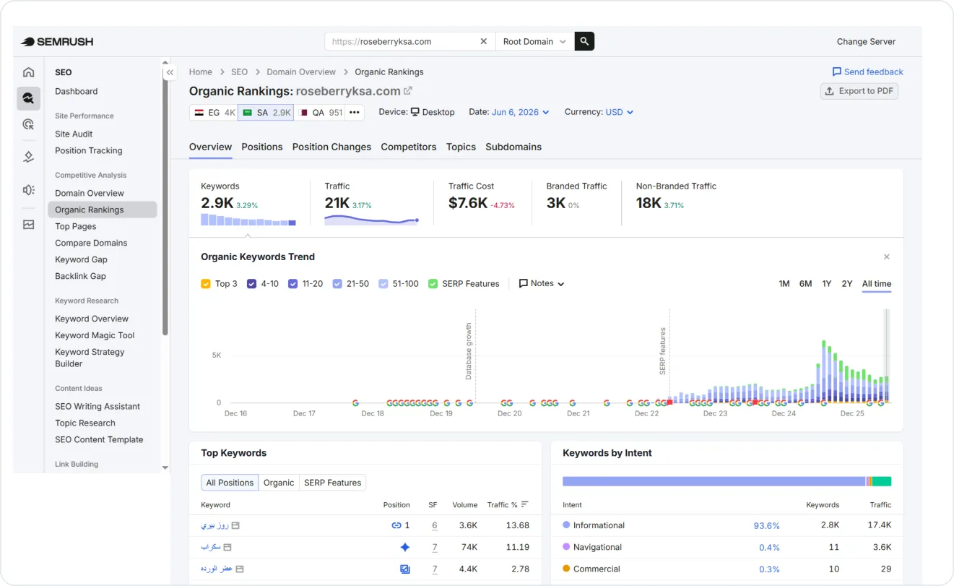954x586 pixels.
Task: Click image pack icon in third keyword row
Action: (x=405, y=569)
